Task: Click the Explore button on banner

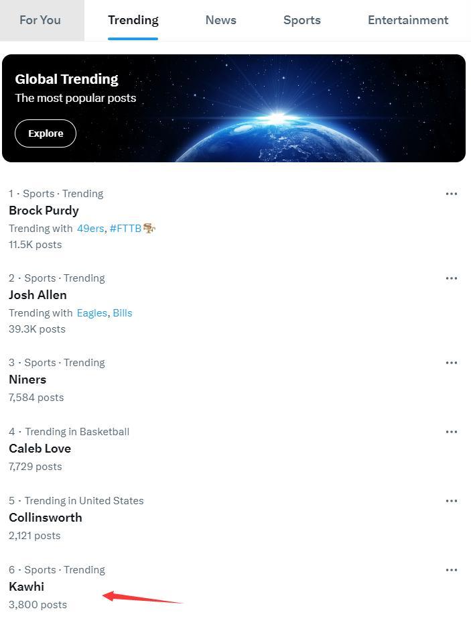Action: (46, 133)
